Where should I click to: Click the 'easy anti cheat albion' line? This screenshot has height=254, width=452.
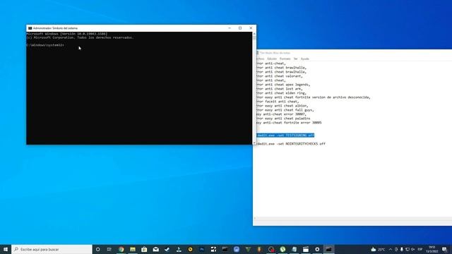click(282, 106)
